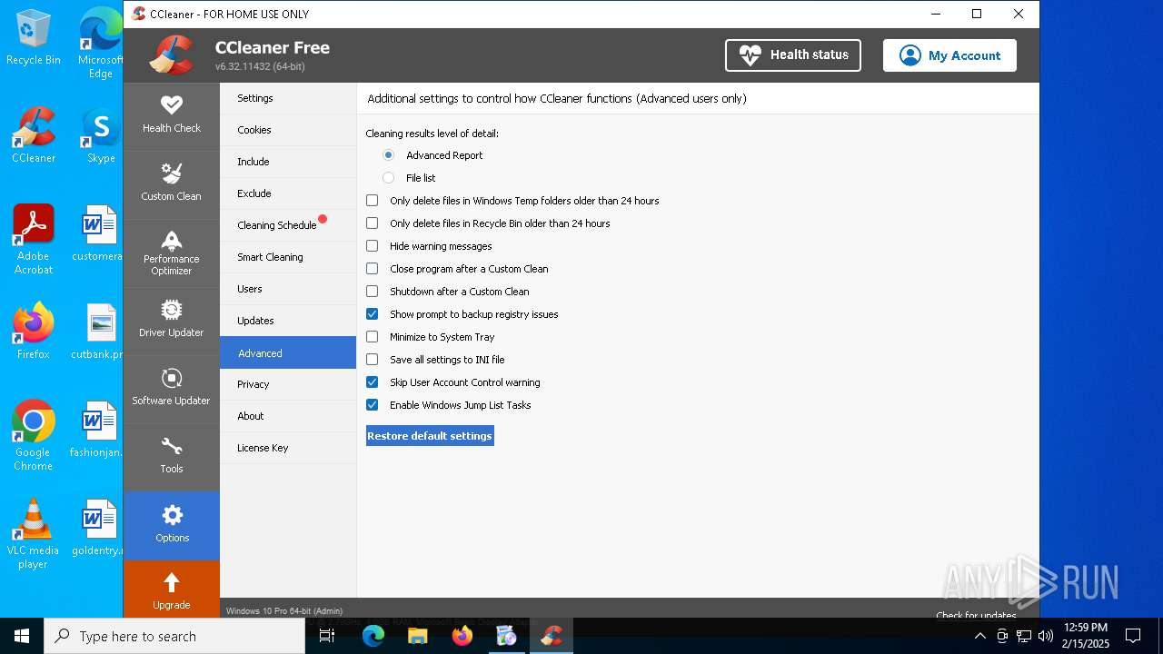Open the Smart Cleaning options page

click(288, 257)
